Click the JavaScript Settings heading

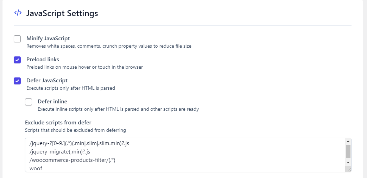point(62,14)
